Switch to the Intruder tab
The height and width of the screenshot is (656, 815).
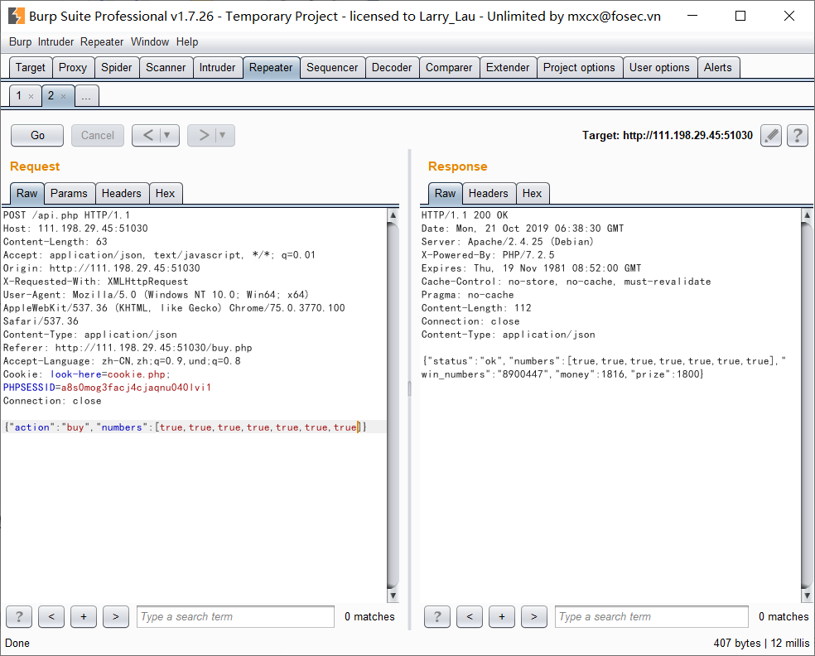217,68
